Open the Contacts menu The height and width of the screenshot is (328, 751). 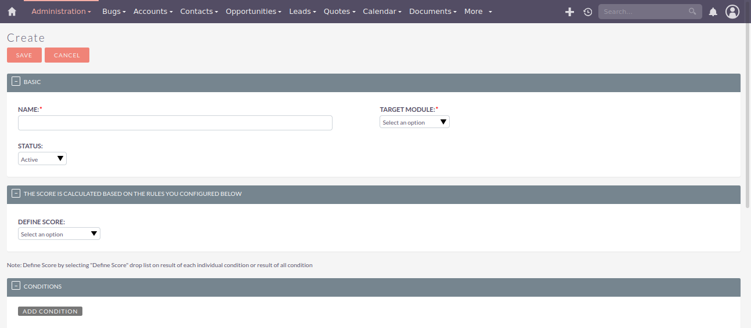199,12
